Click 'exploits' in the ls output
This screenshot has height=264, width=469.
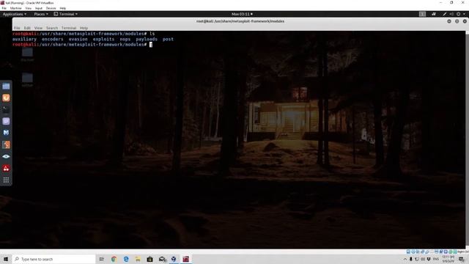tap(103, 39)
